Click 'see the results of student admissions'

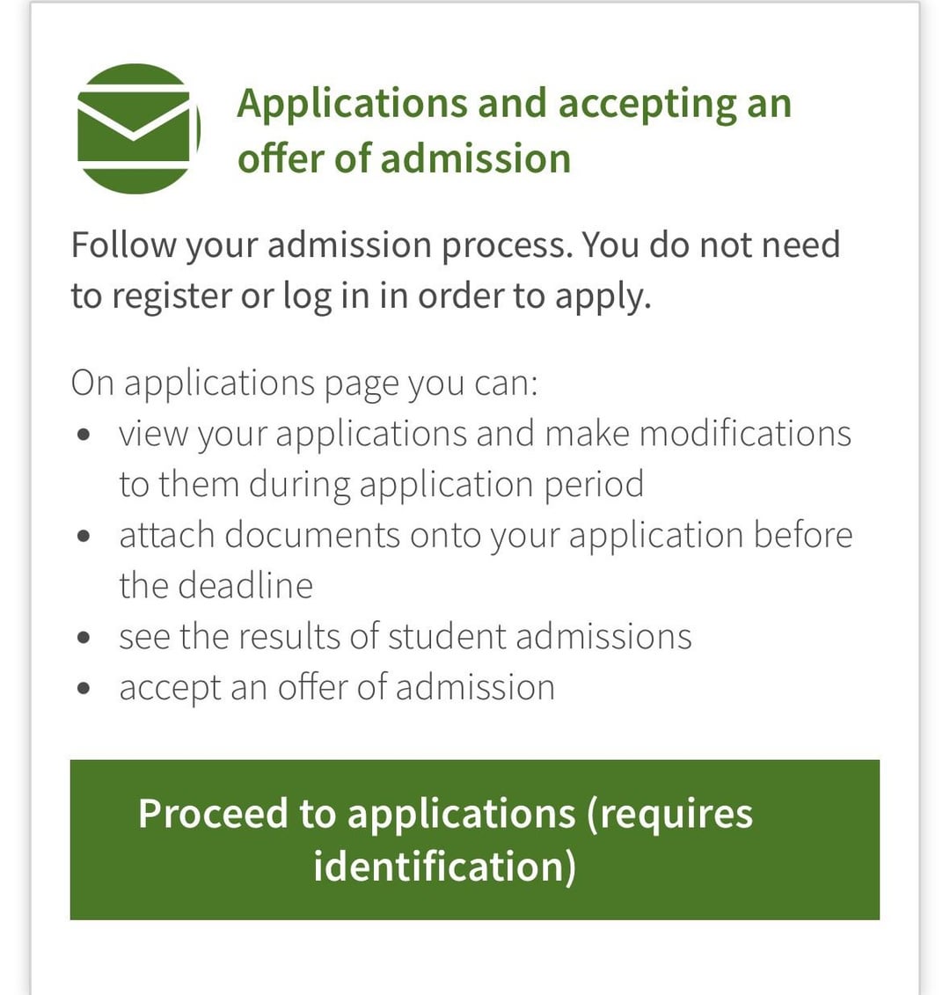[x=405, y=636]
